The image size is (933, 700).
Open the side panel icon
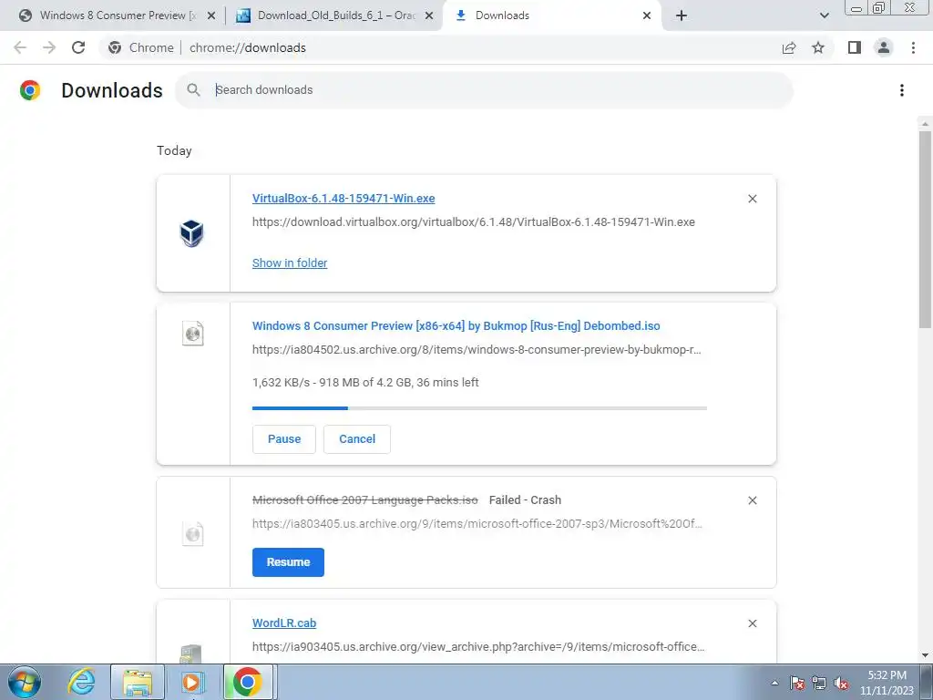(x=855, y=47)
